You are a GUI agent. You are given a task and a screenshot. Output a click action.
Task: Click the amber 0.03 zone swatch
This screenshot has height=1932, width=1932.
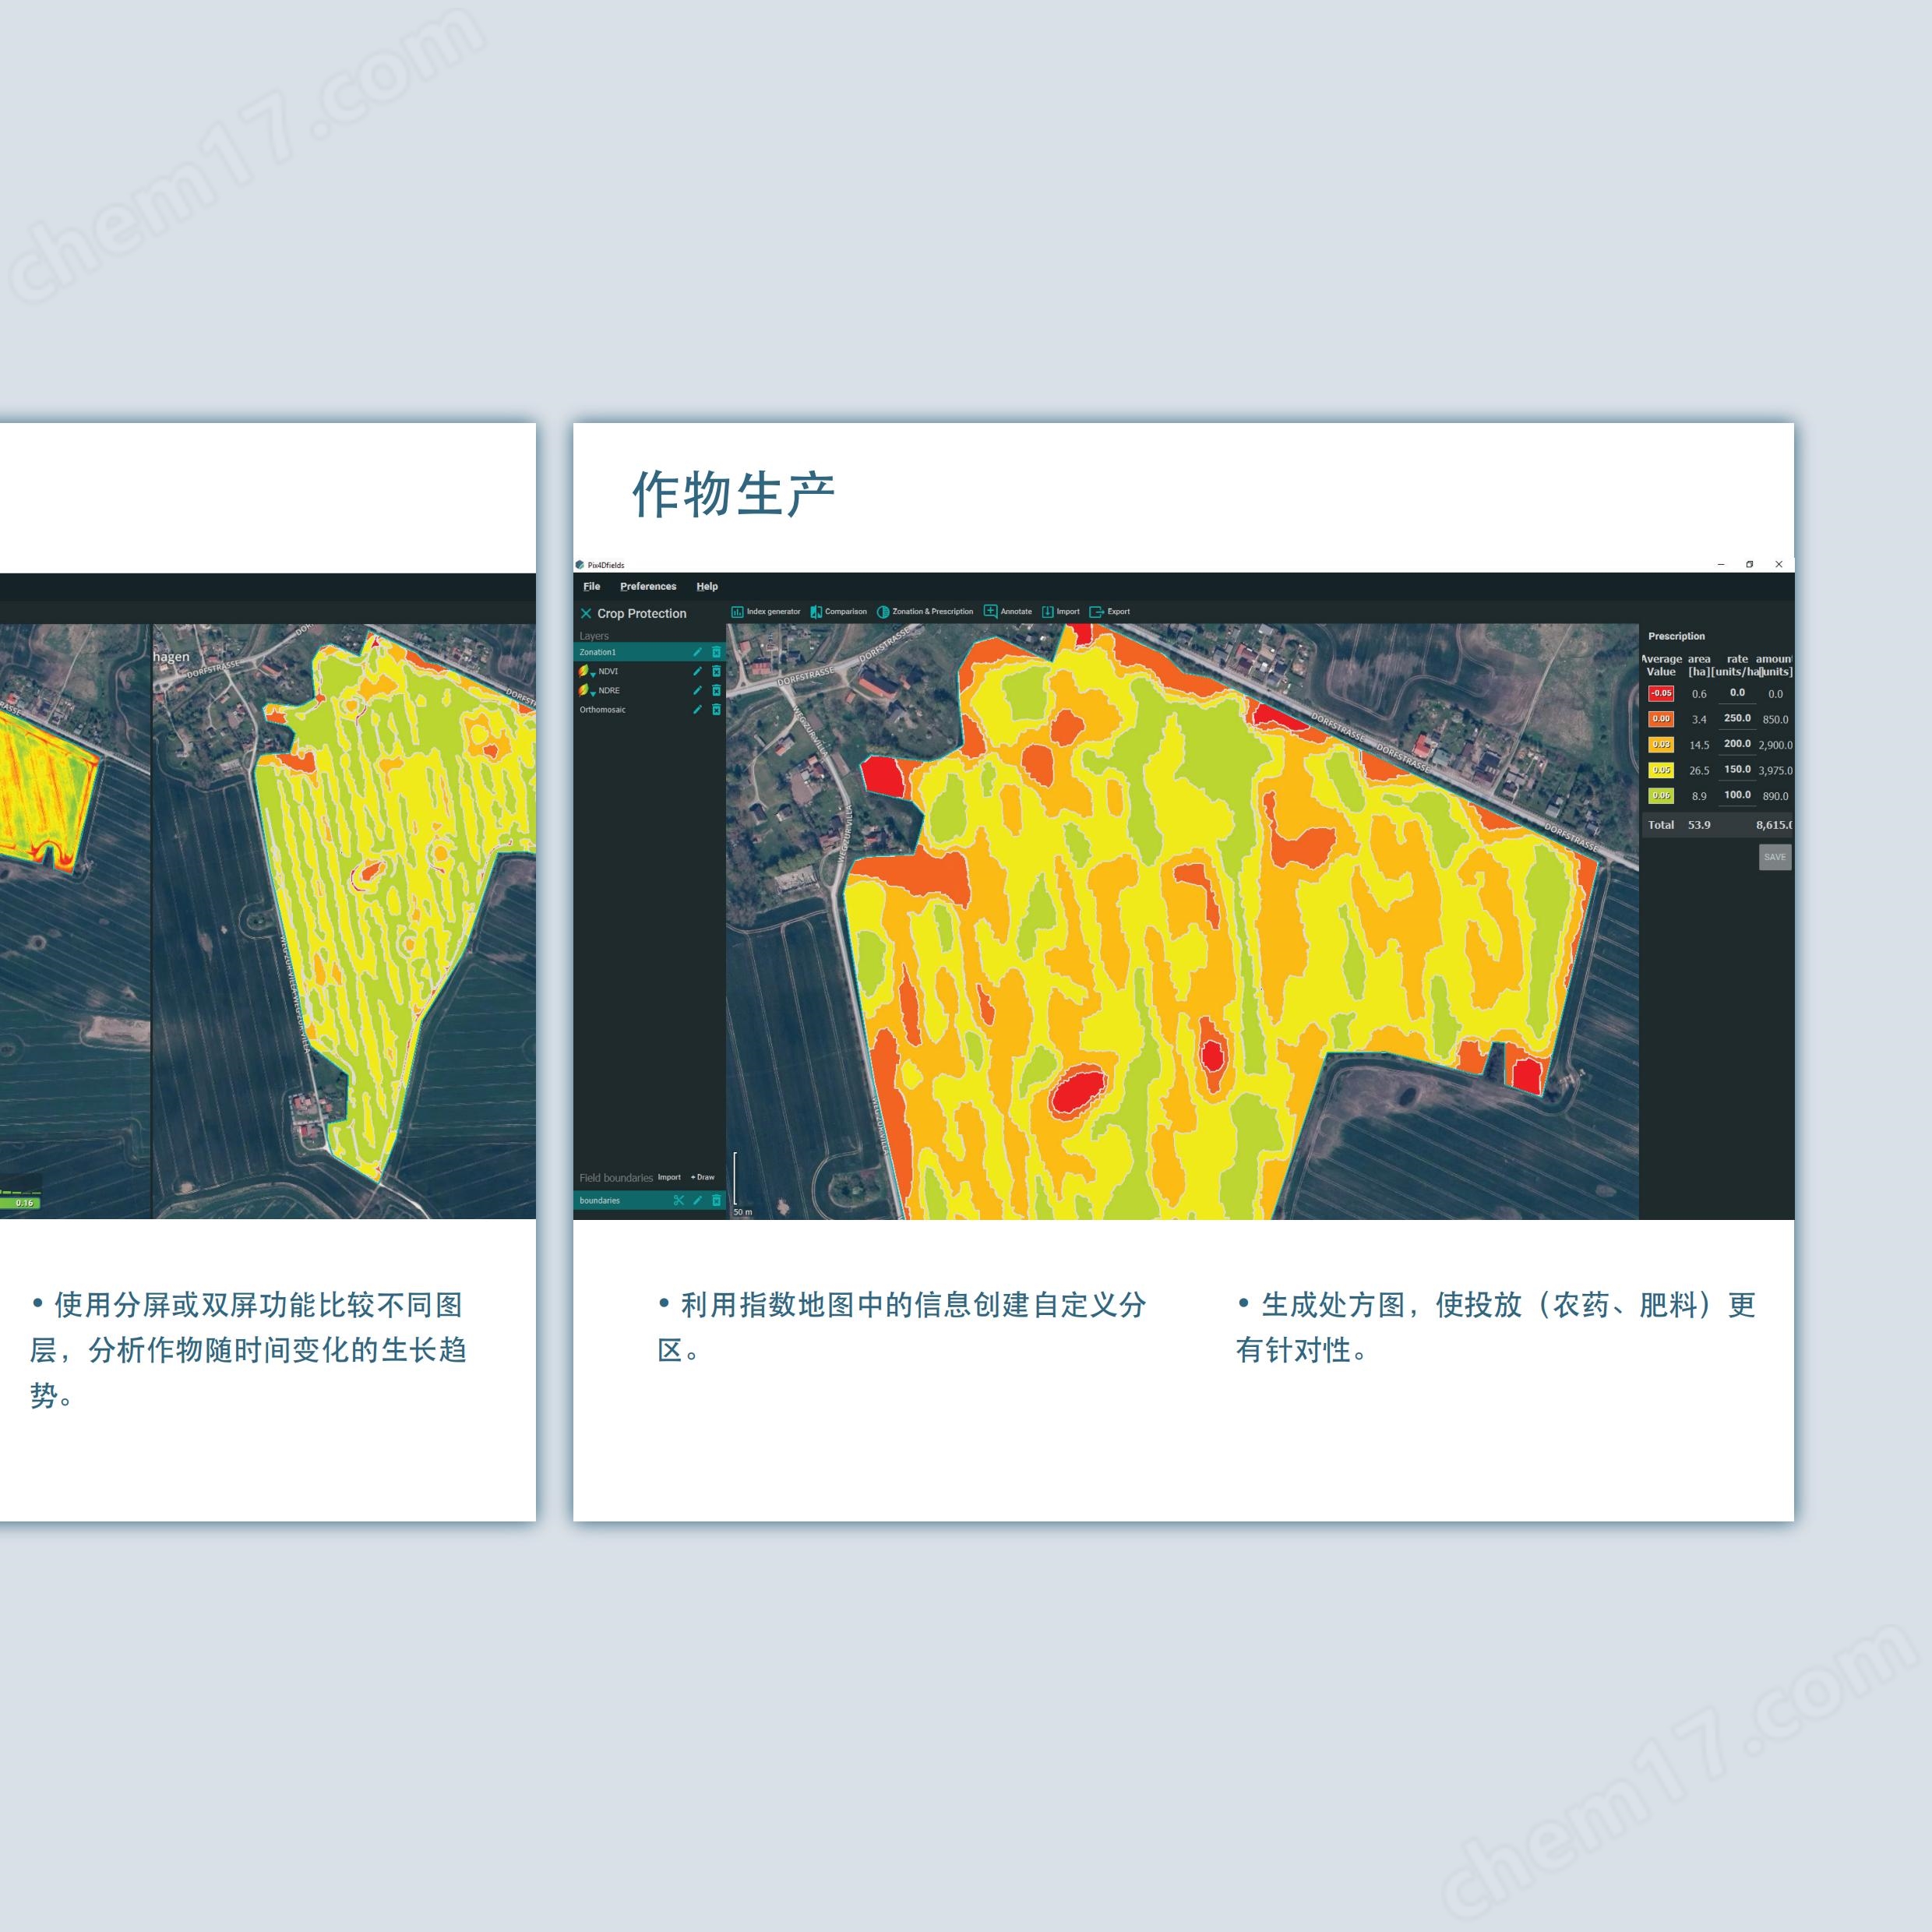1661,744
